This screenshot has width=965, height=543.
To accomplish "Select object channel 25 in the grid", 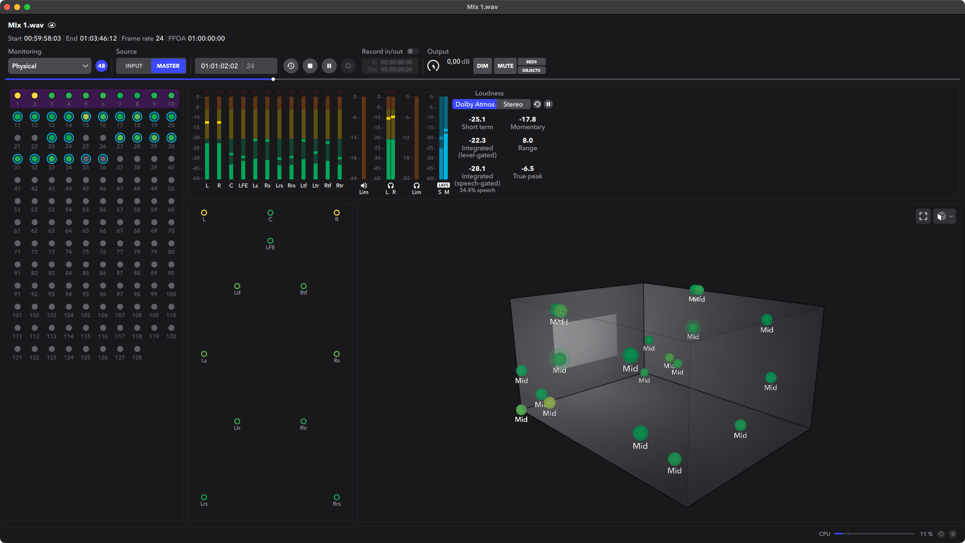I will [x=86, y=138].
